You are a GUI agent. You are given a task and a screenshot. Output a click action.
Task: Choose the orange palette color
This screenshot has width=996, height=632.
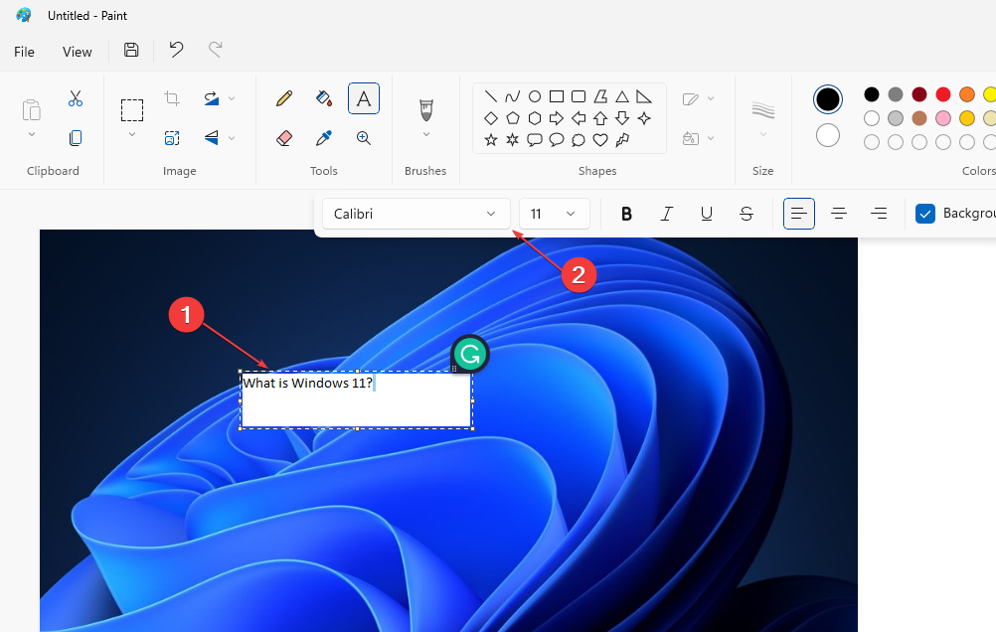click(967, 94)
